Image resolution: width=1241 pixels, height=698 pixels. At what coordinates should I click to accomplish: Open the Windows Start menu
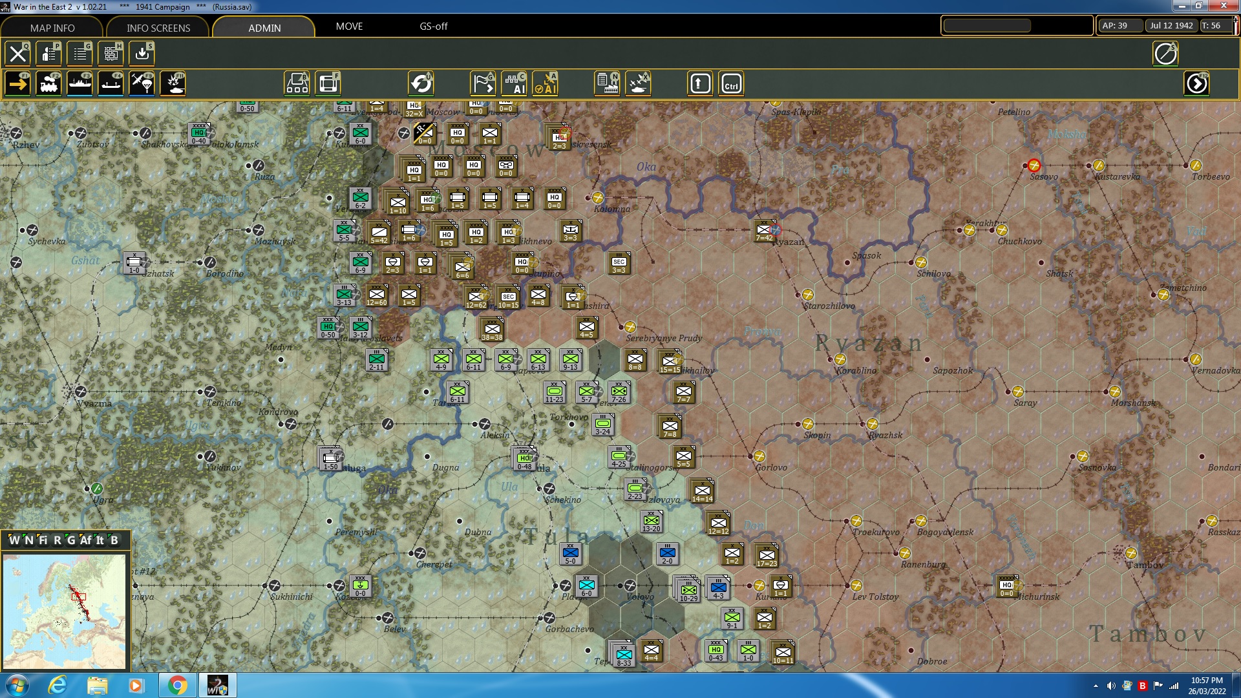(17, 685)
